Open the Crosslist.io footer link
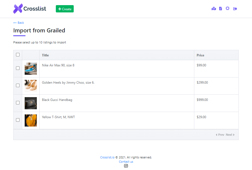Image resolution: width=252 pixels, height=170 pixels. pyautogui.click(x=107, y=157)
